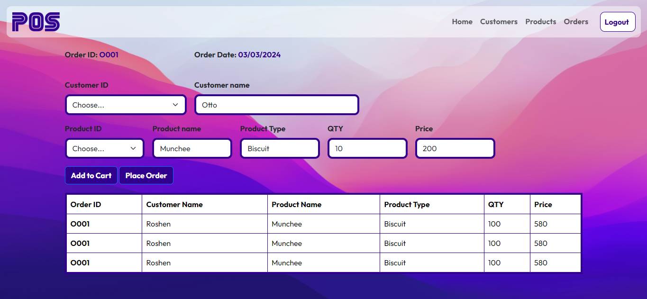Click the Price cell in the last row
The image size is (647, 299).
click(541, 263)
